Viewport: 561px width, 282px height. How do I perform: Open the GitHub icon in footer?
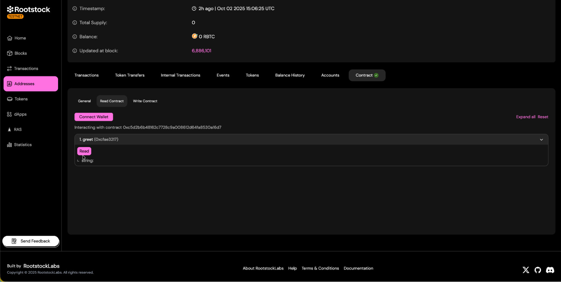pos(537,270)
